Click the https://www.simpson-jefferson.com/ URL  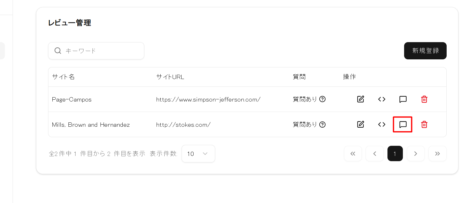[x=208, y=99]
